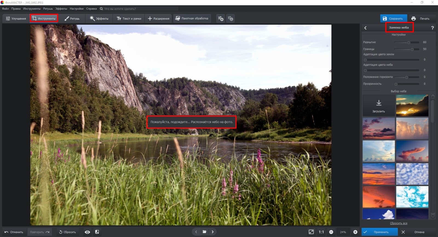This screenshot has height=237, width=438.
Task: Go to previous photo with left arrow
Action: coord(196,232)
